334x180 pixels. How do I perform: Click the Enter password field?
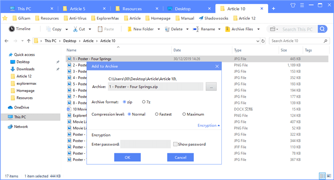click(146, 144)
